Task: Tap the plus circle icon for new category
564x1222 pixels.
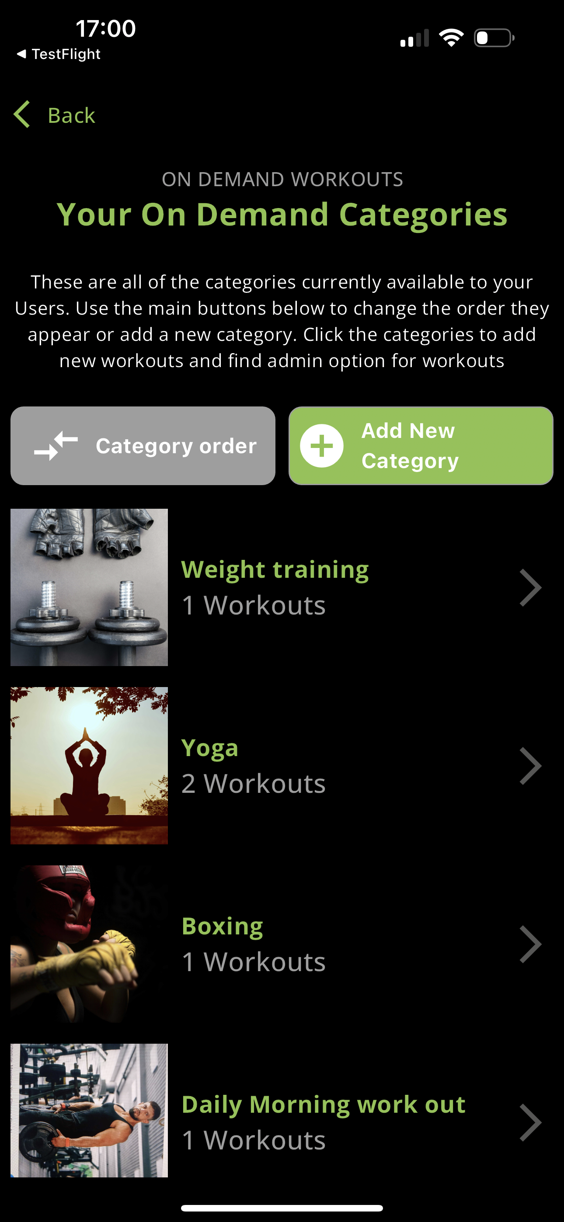Action: click(322, 446)
